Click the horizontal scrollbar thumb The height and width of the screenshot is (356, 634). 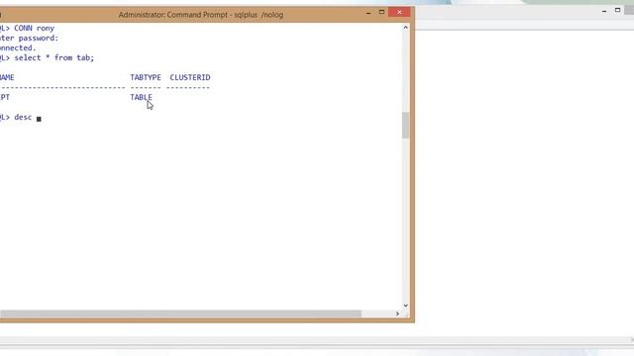tap(180, 313)
